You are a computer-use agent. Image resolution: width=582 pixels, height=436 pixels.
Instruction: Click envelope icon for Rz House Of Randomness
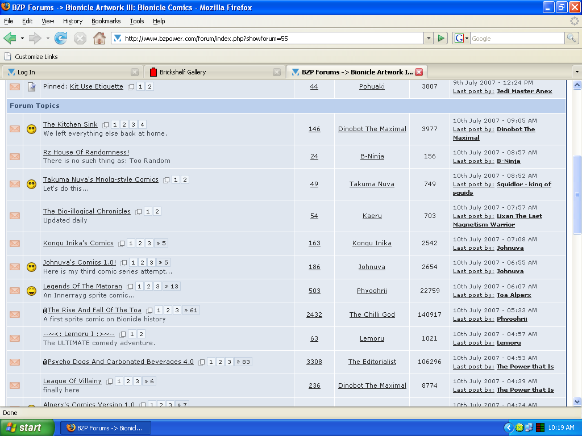click(x=15, y=157)
